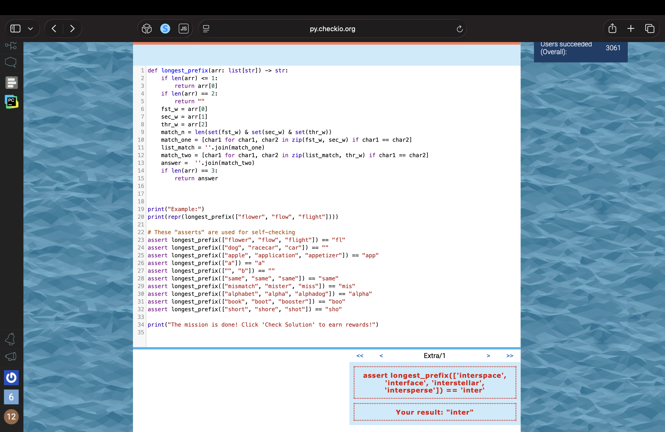The width and height of the screenshot is (665, 432).
Task: Open the PyCharm icon in the sidebar
Action: pyautogui.click(x=11, y=102)
